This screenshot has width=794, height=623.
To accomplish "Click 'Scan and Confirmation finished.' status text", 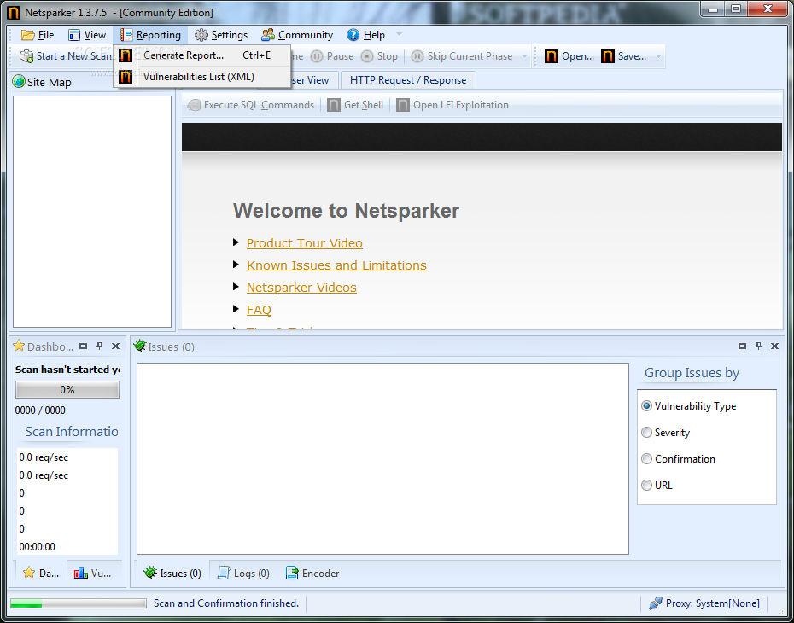I will pos(226,603).
